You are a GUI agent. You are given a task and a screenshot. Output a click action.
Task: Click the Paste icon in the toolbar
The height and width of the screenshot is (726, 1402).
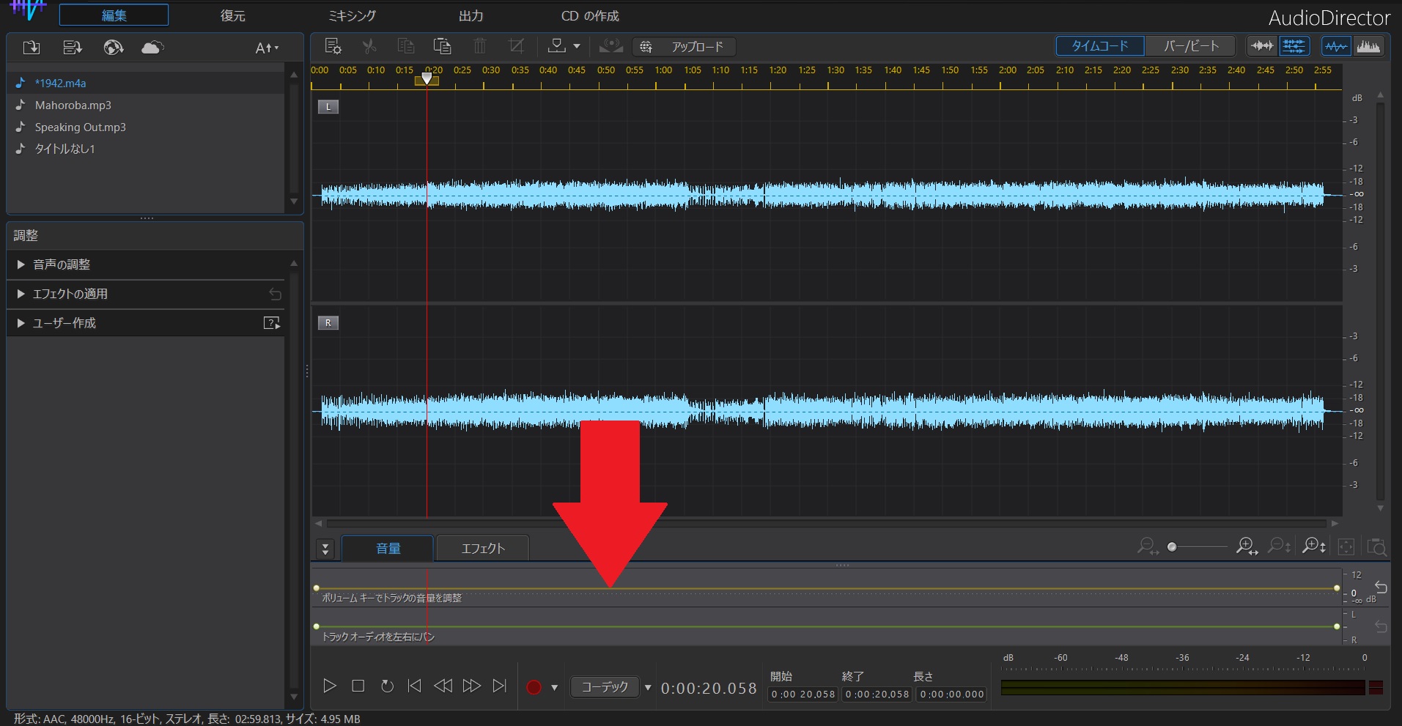(442, 46)
